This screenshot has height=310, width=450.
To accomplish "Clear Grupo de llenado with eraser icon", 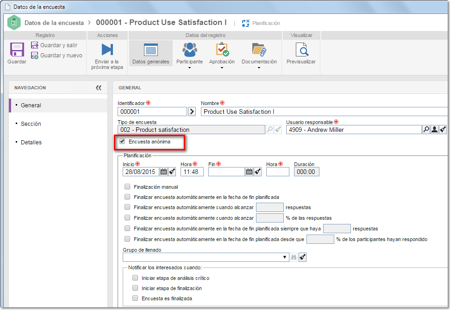I will 302,257.
